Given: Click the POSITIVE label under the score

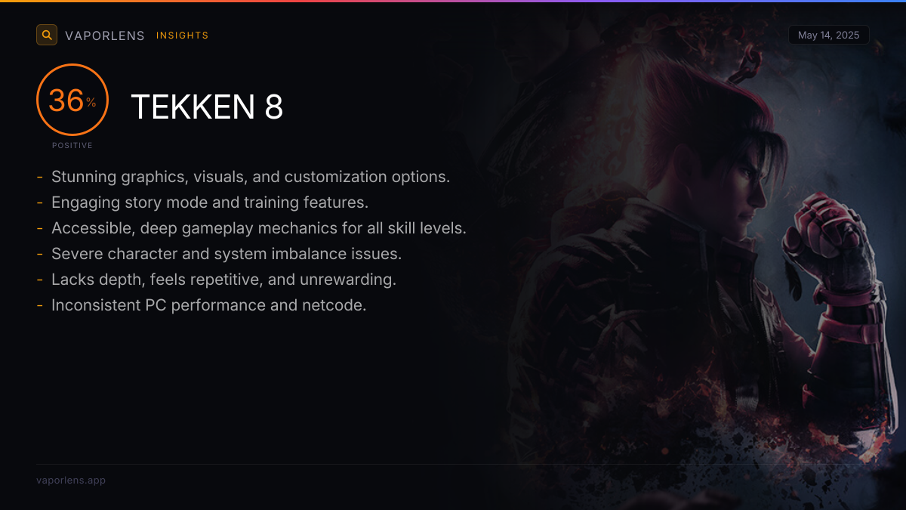Looking at the screenshot, I should click(x=72, y=145).
